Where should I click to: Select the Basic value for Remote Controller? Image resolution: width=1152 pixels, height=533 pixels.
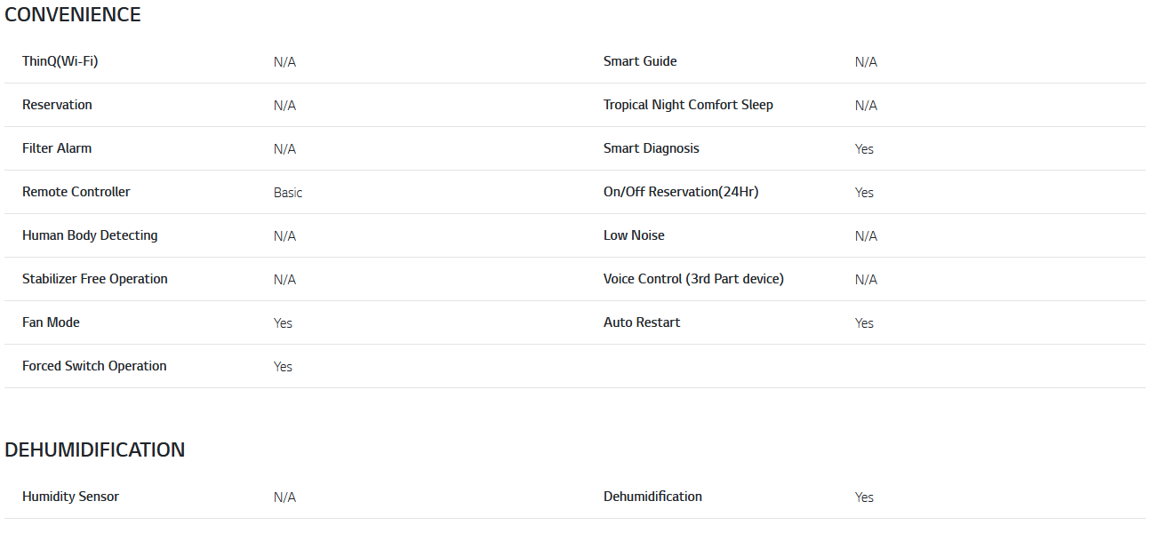point(288,193)
